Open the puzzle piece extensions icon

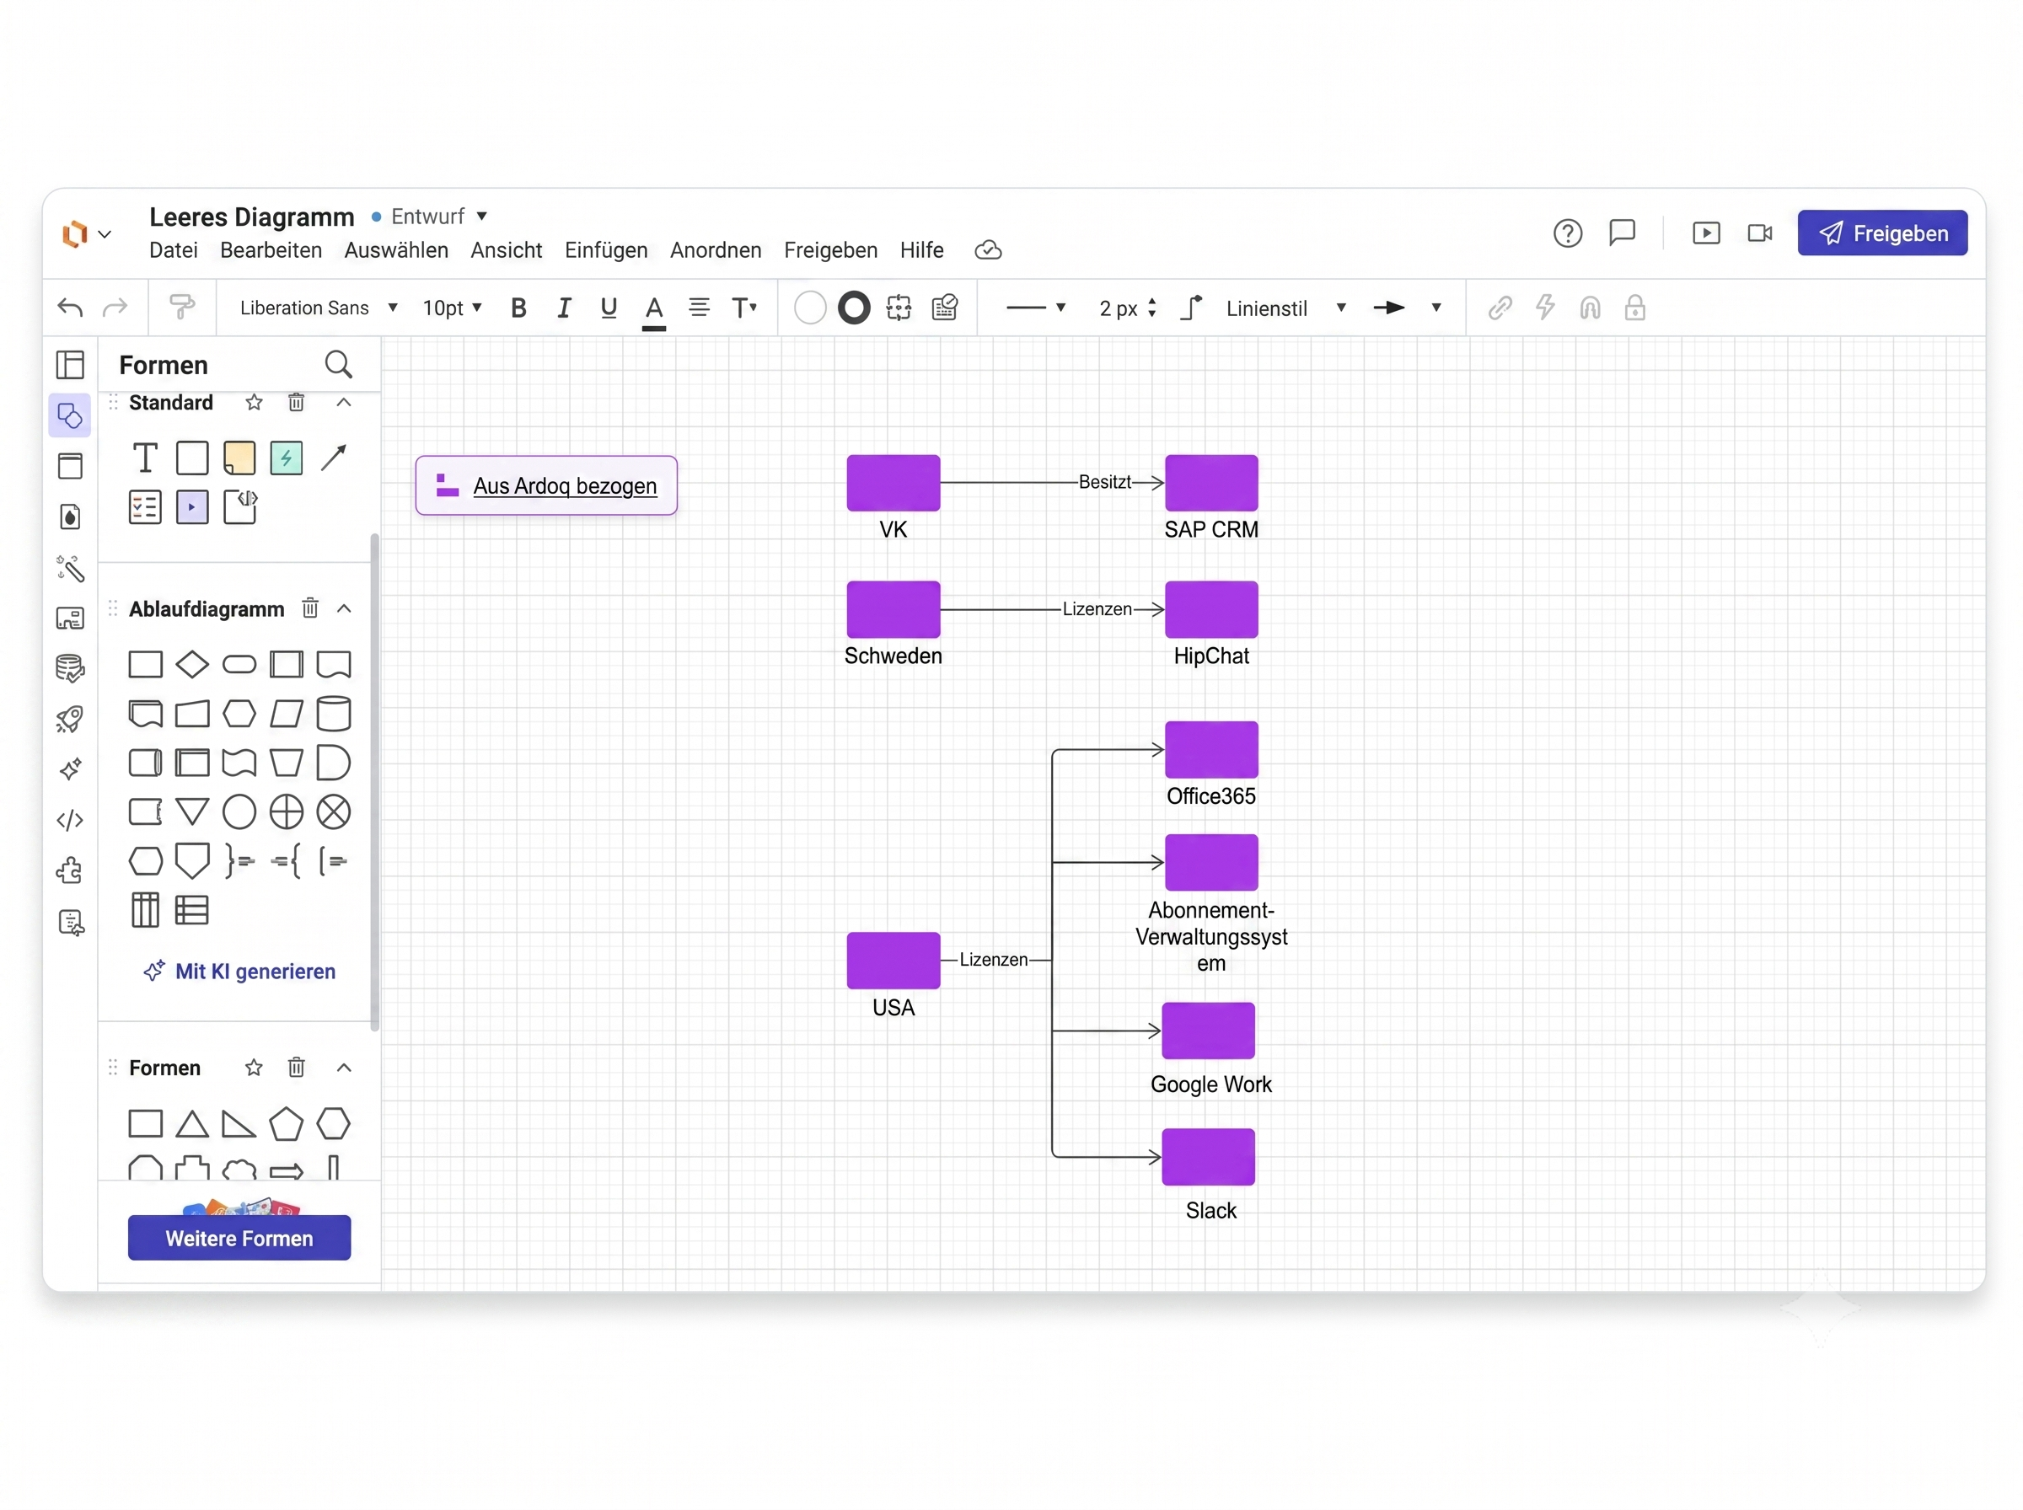pos(71,870)
